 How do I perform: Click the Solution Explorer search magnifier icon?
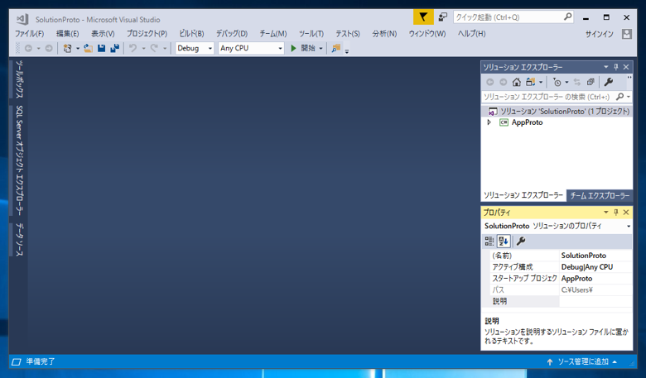pos(619,97)
